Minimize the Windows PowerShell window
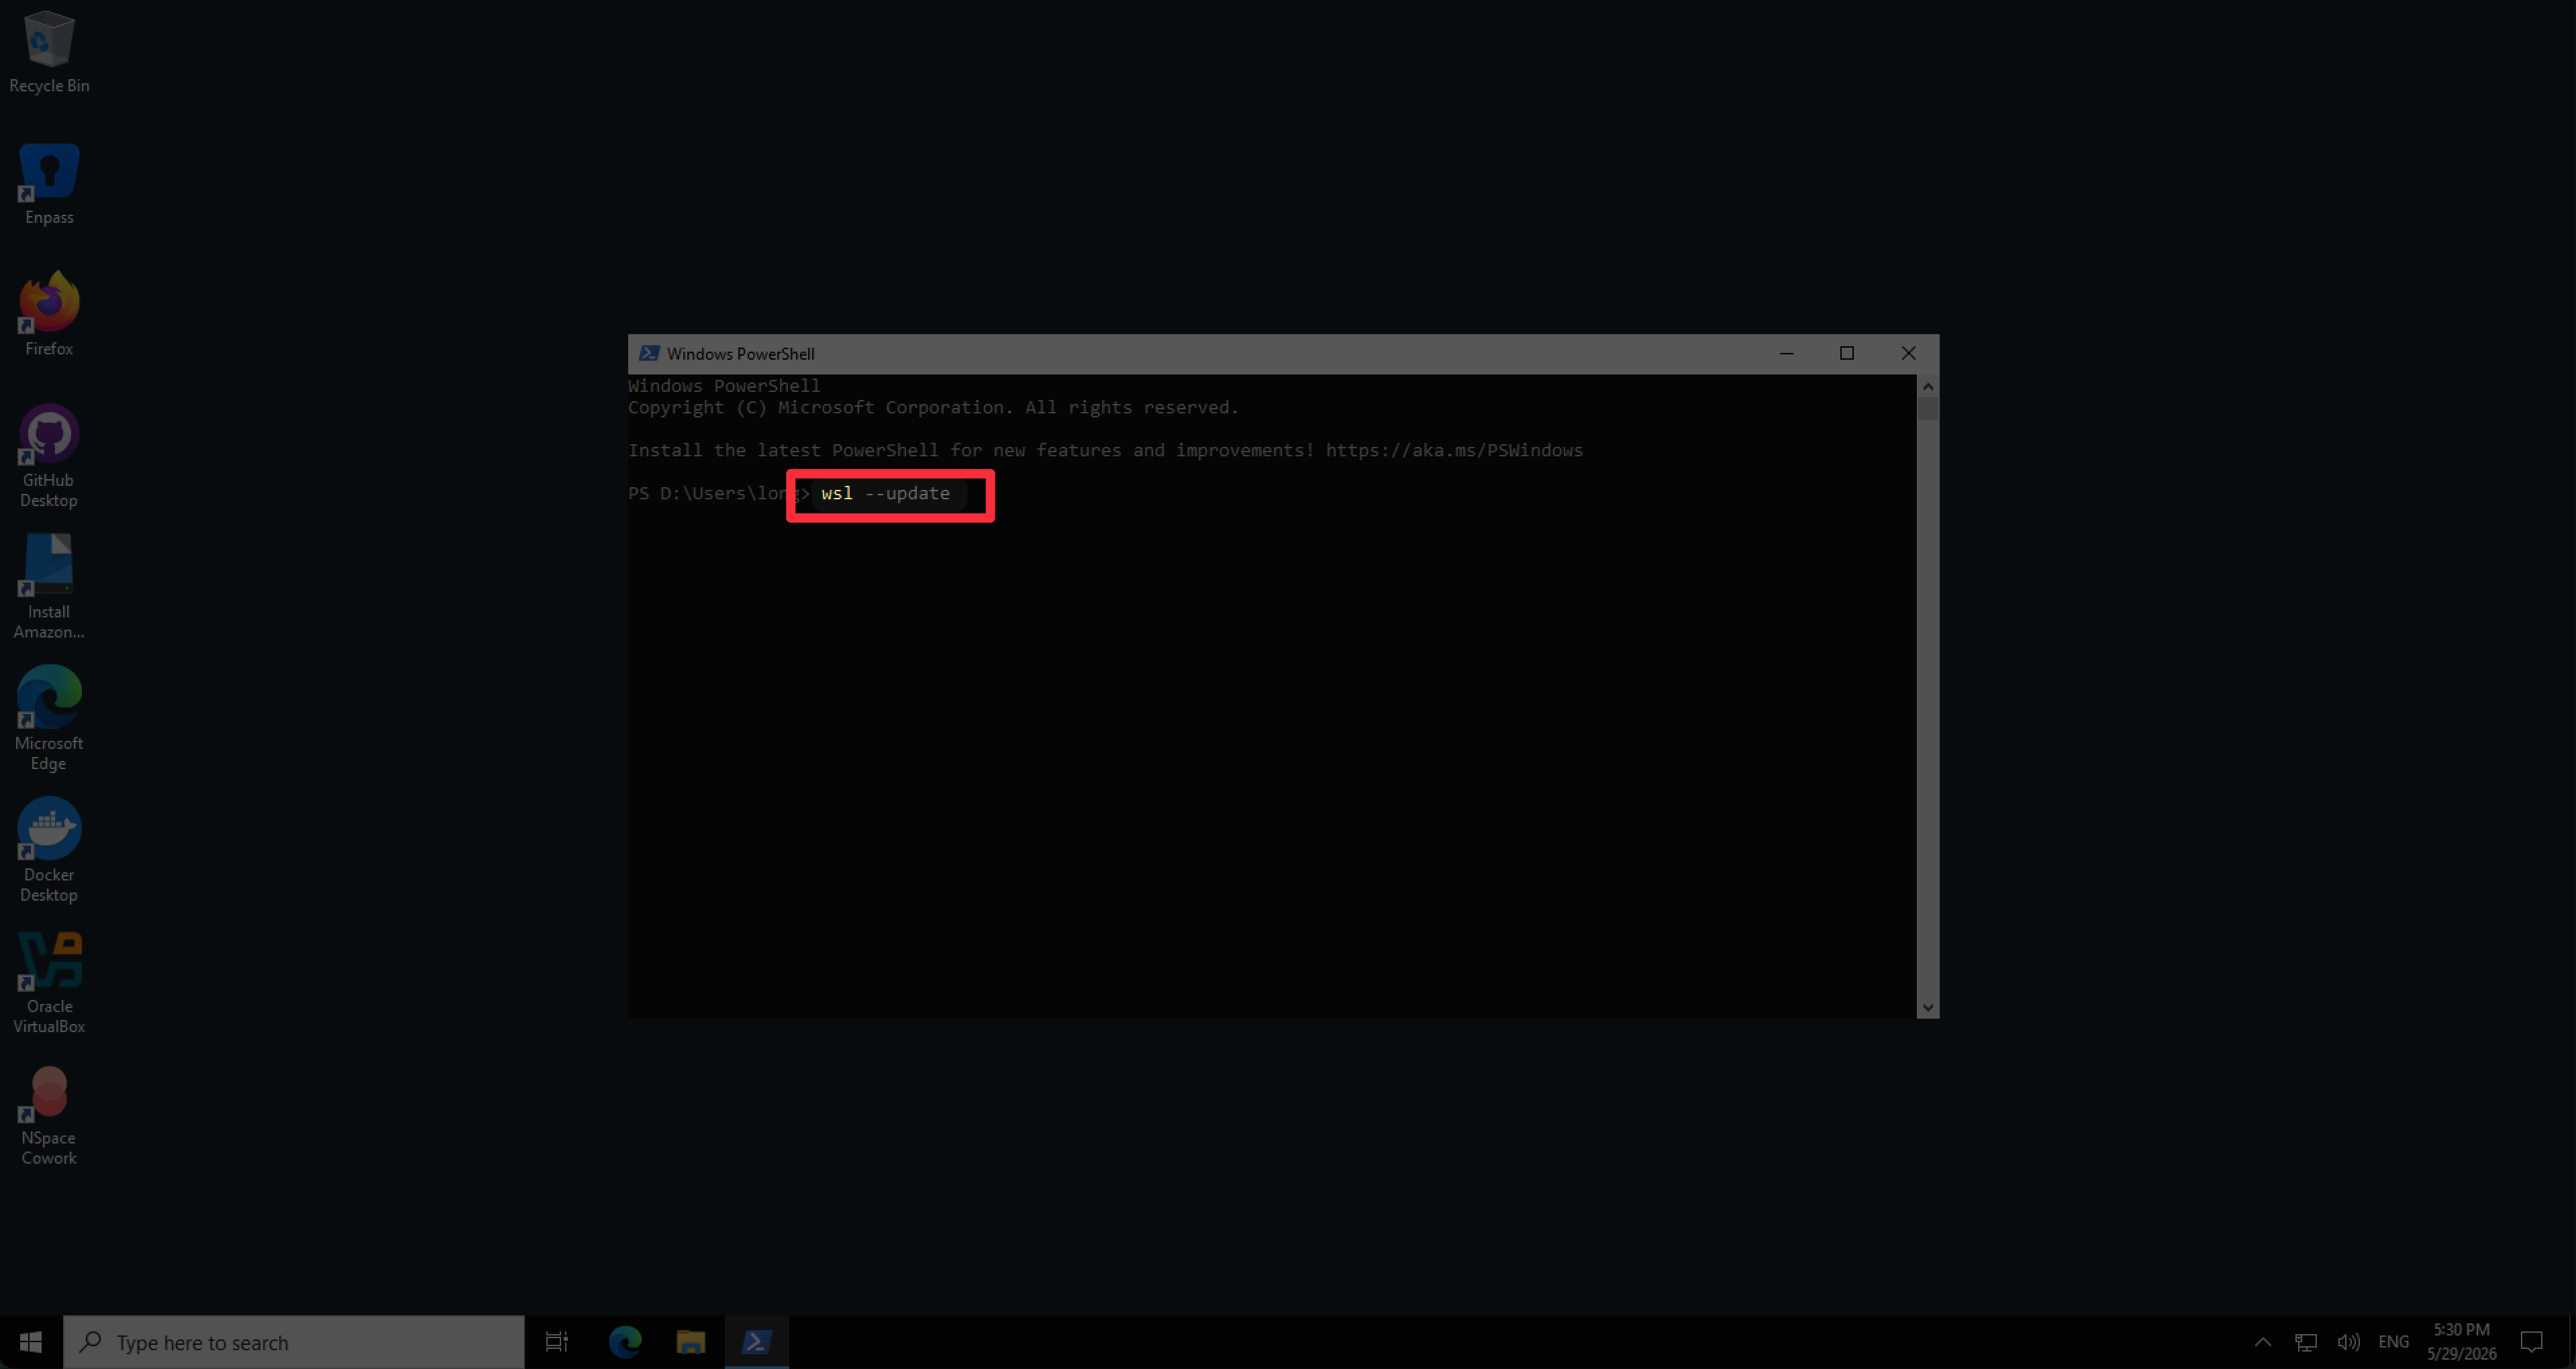 pos(1786,354)
